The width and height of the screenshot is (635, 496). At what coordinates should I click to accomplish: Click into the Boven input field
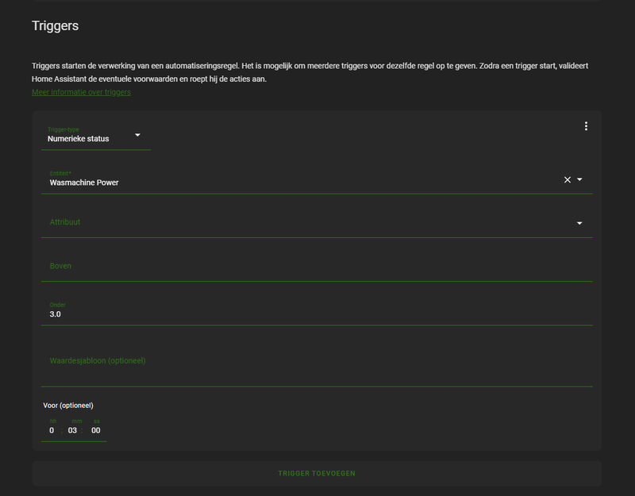pyautogui.click(x=316, y=267)
